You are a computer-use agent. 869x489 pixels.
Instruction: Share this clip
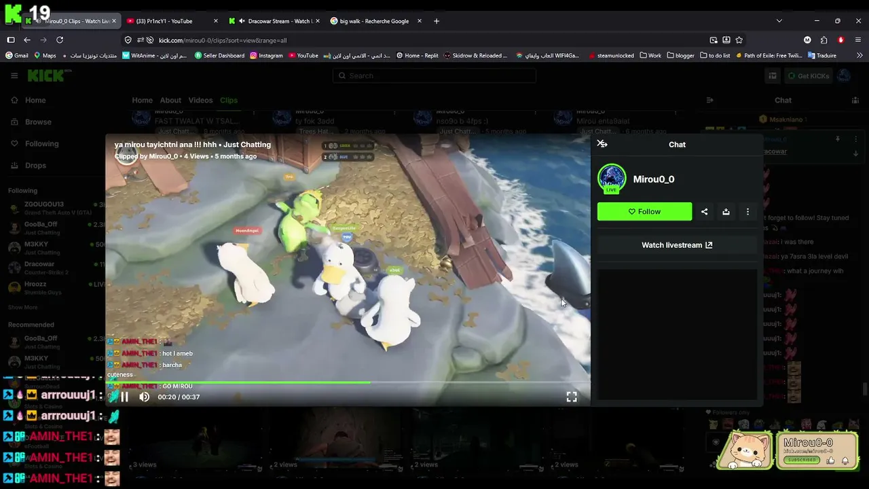(x=704, y=211)
